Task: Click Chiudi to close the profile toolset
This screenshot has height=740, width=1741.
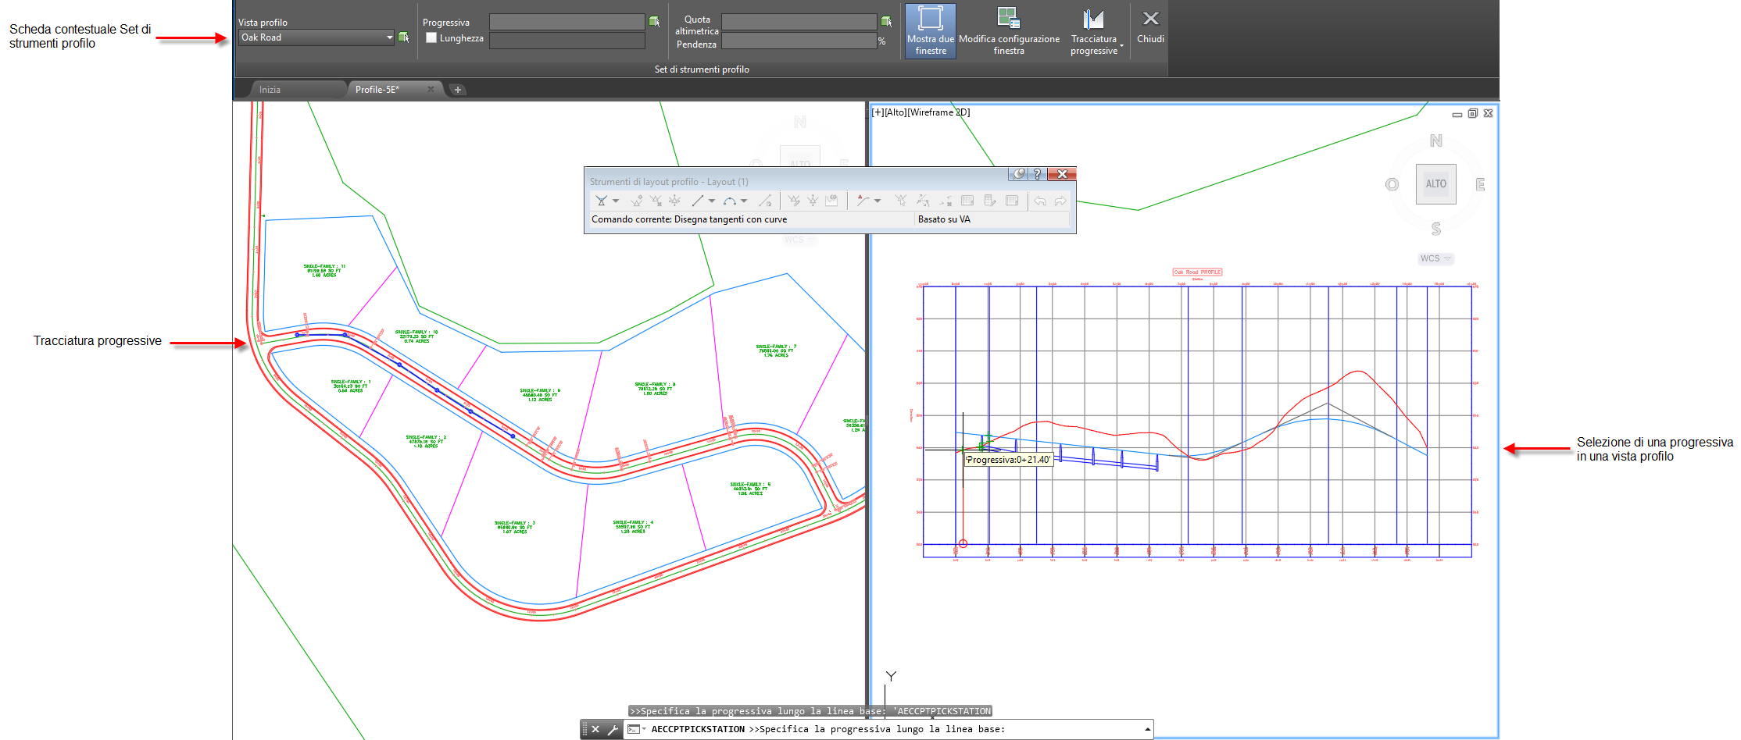Action: point(1150,26)
